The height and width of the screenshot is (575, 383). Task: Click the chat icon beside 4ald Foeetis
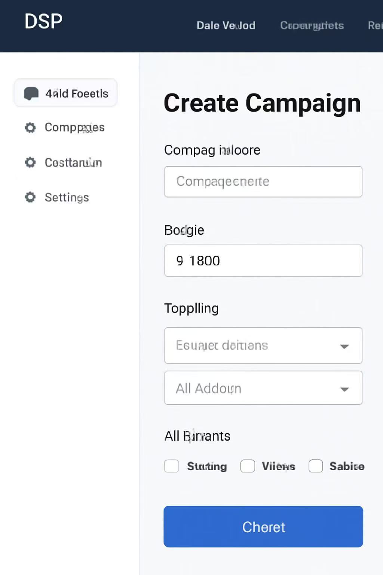(x=31, y=93)
